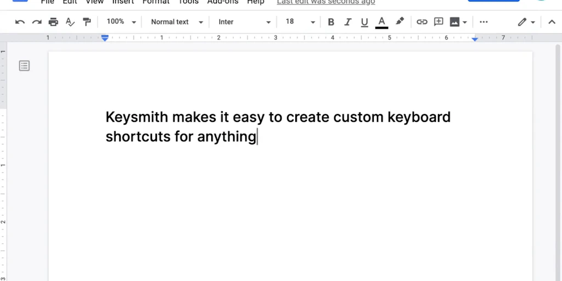This screenshot has height=281, width=562.
Task: Show the document outline icon
Action: tap(24, 66)
